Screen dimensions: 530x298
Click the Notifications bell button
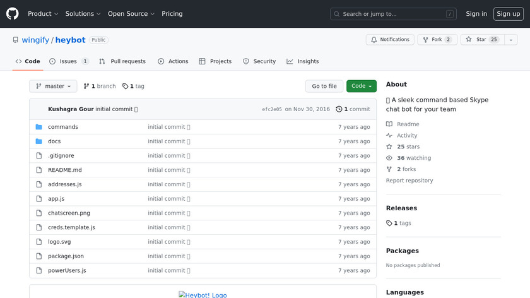point(390,40)
